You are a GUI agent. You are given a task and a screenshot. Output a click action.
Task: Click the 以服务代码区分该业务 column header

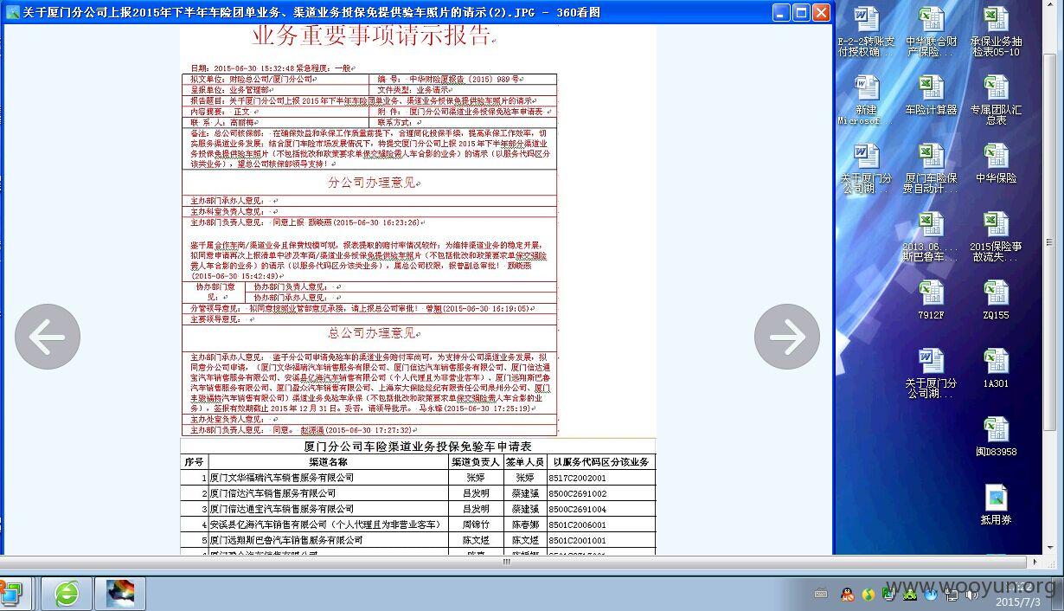601,462
